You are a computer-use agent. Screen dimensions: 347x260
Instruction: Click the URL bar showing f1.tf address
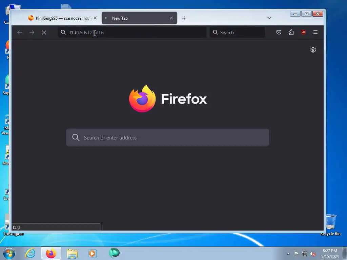tap(132, 32)
